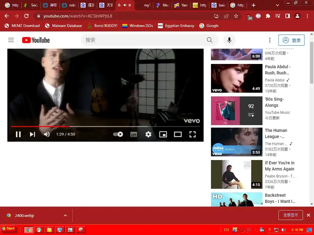314x235 pixels.
Task: Seek in the red video progress bar
Action: [105, 126]
